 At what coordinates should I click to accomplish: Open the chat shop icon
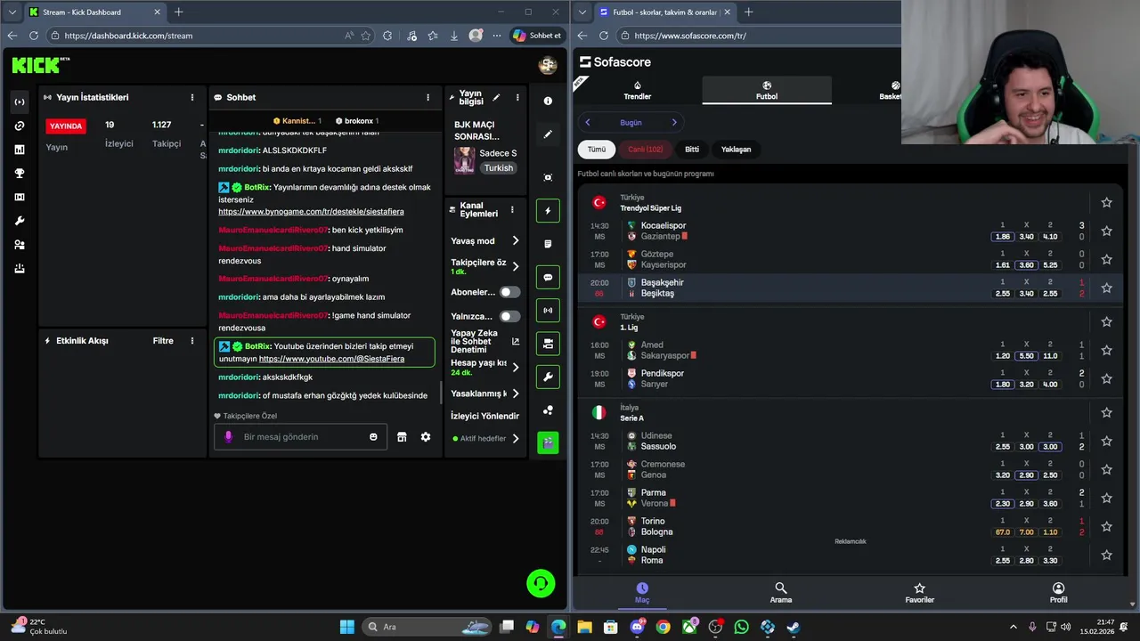[402, 437]
